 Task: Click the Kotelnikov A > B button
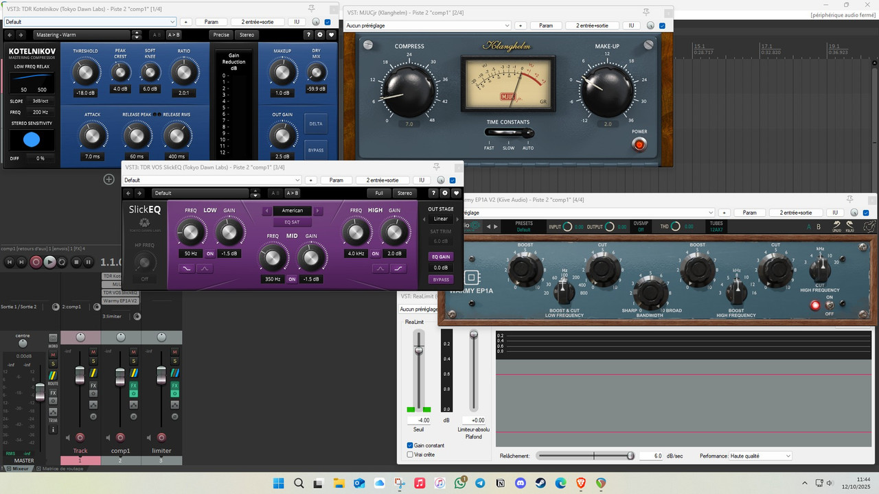coord(174,35)
